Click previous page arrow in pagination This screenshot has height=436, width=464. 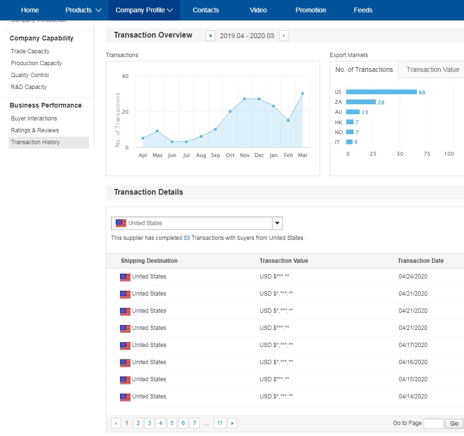click(x=116, y=423)
